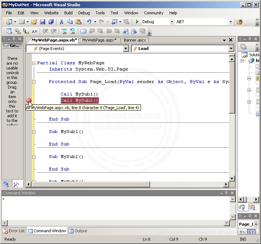This screenshot has width=261, height=244.
Task: Open the active files list dropdown arrow
Action: coord(224,40)
